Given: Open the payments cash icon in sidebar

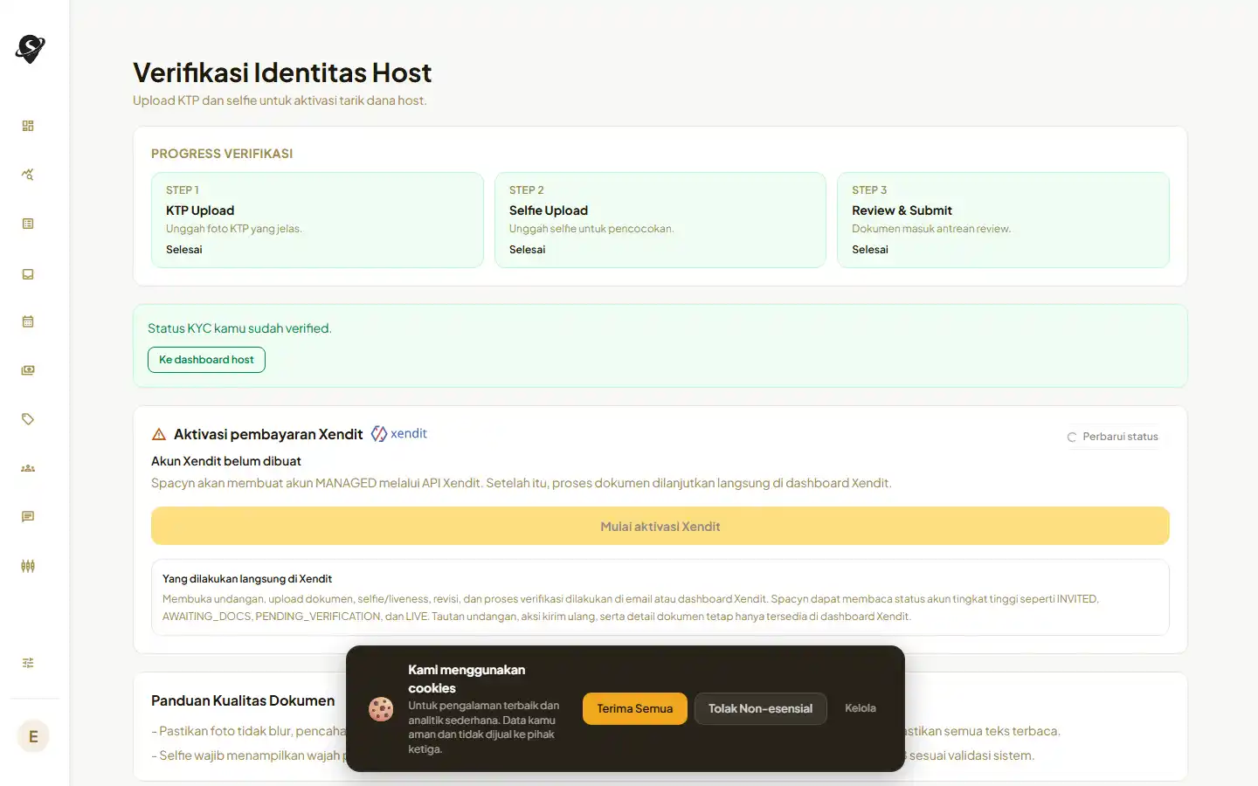Looking at the screenshot, I should tap(28, 370).
